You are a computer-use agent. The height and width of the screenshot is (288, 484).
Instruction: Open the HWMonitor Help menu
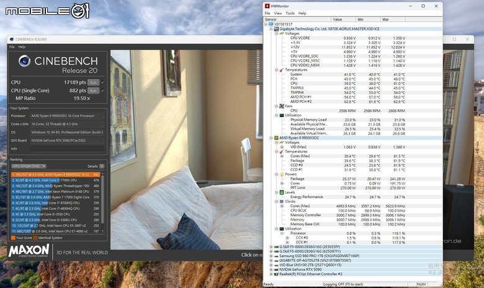coord(302,13)
